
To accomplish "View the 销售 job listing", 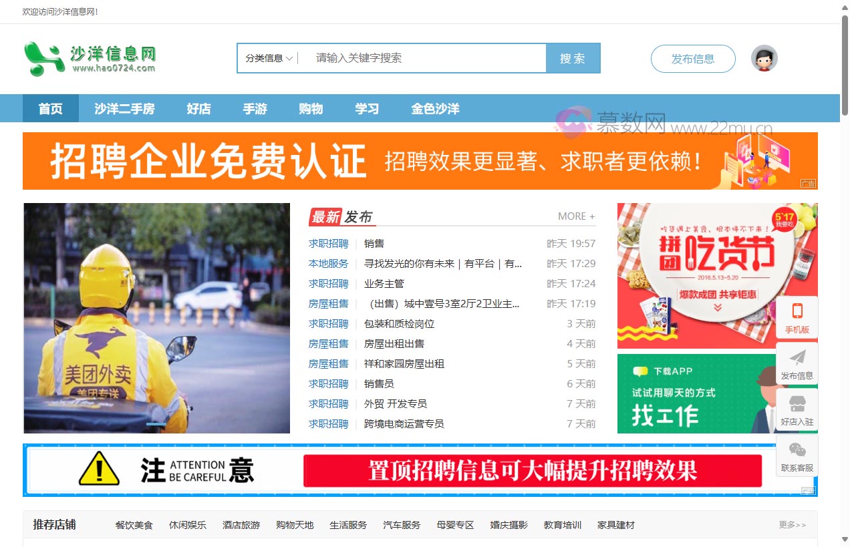I will 373,243.
